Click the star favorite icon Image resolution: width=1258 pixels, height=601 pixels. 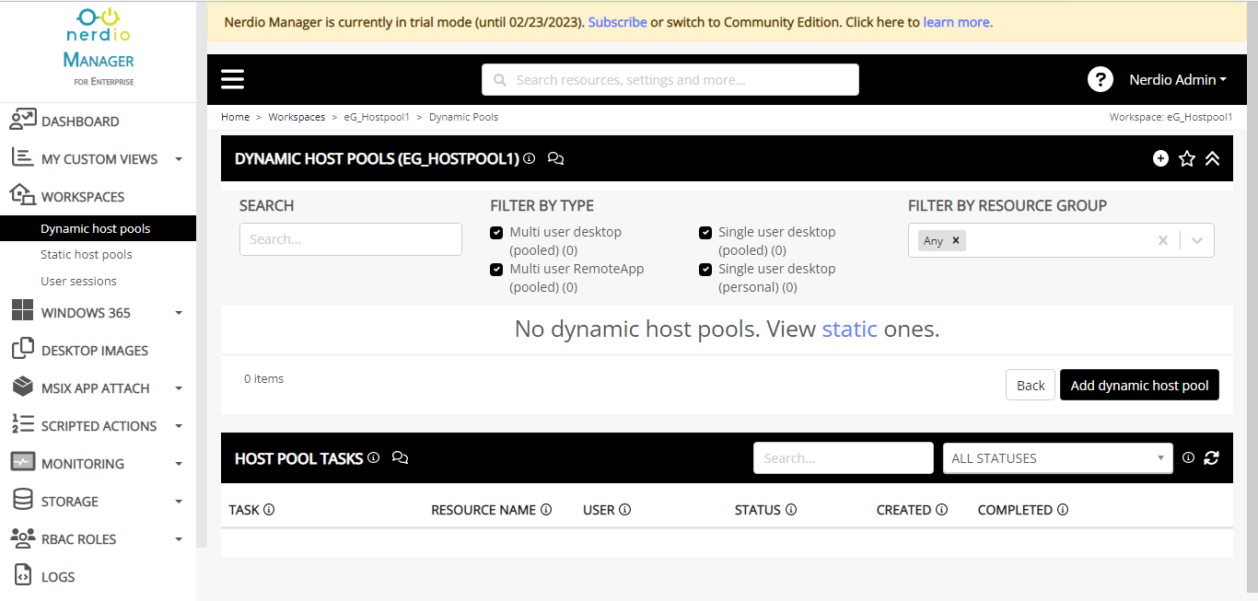[x=1187, y=158]
